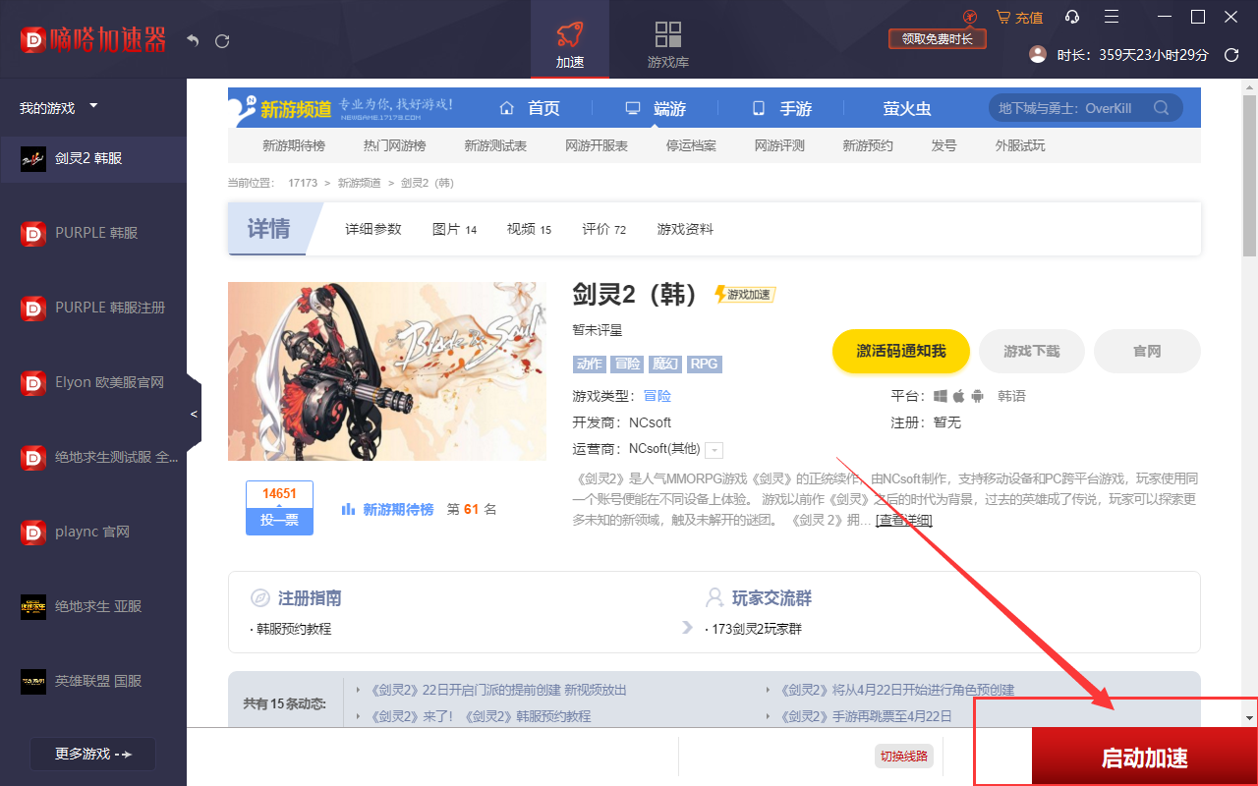Open the 游戏库 game library tab
This screenshot has height=786, width=1258.
[x=668, y=44]
